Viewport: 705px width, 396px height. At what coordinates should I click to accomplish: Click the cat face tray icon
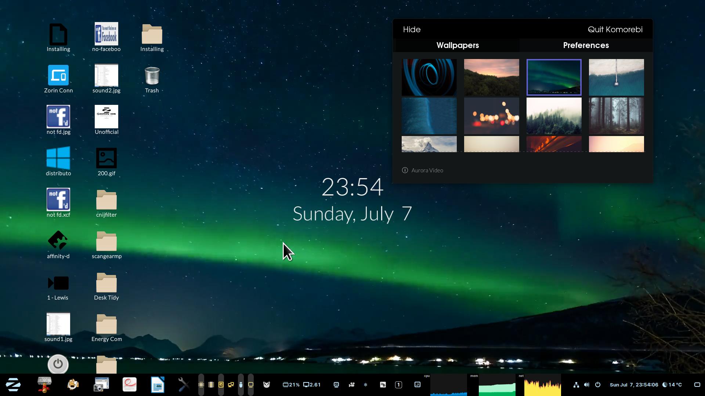267,385
